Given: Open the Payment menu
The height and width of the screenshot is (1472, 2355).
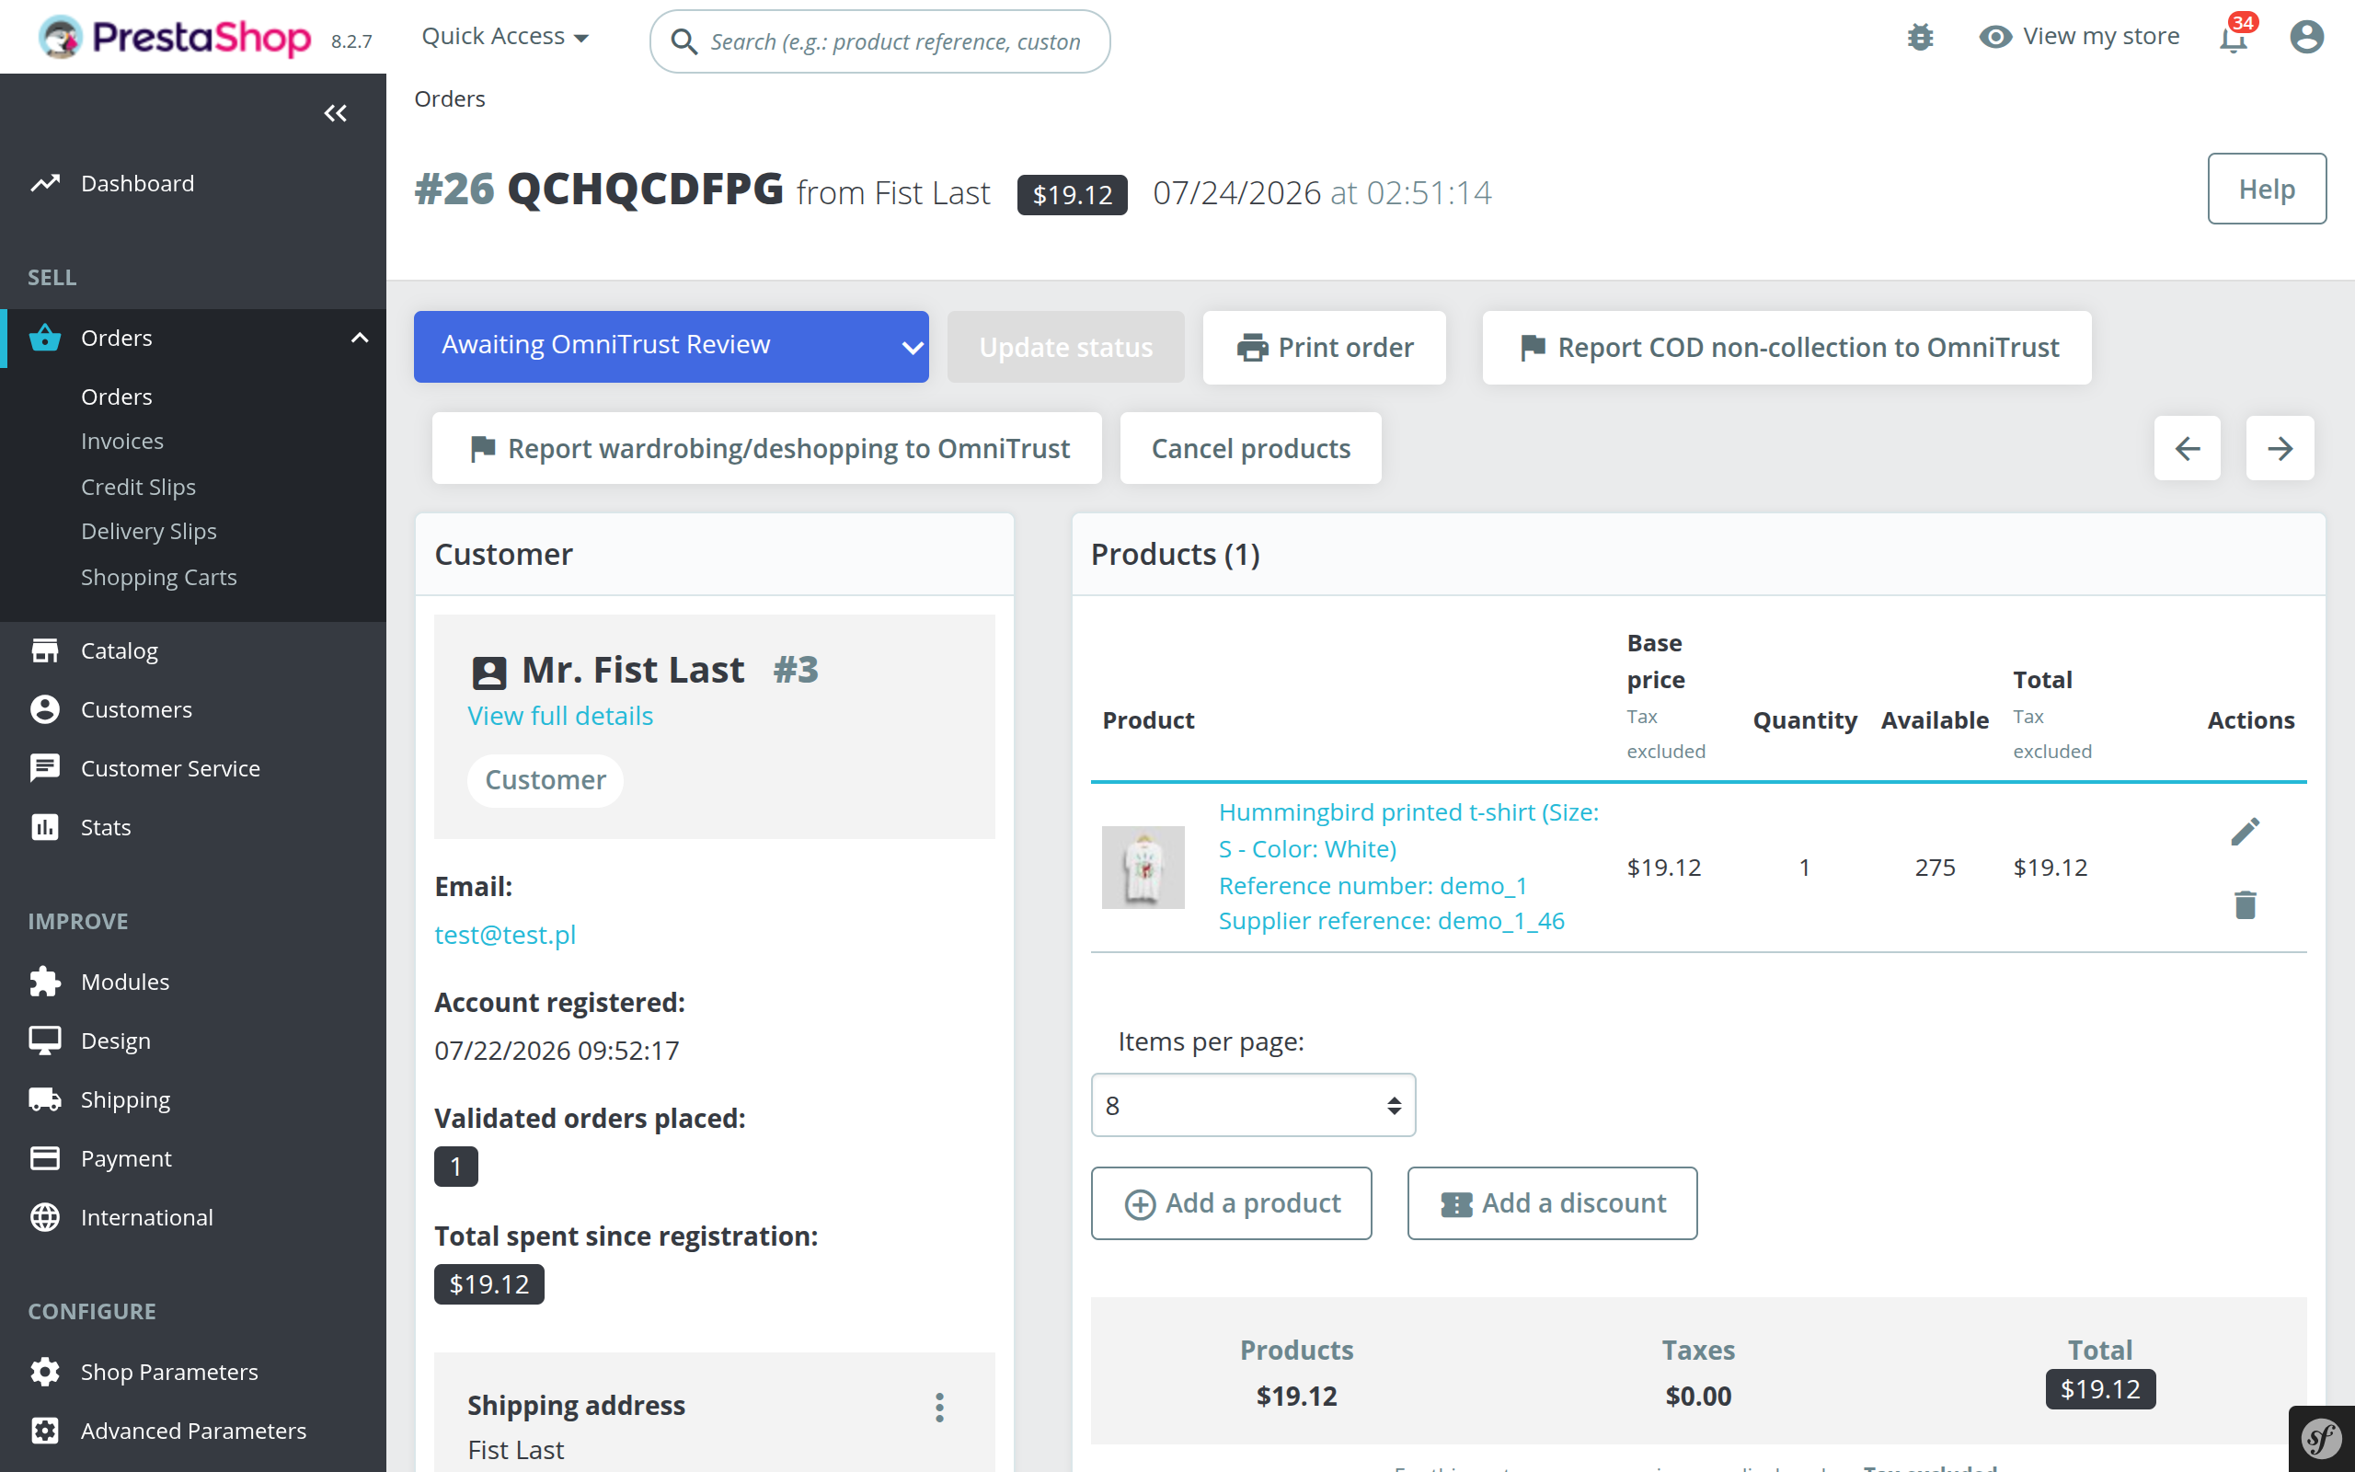Looking at the screenshot, I should click(125, 1158).
